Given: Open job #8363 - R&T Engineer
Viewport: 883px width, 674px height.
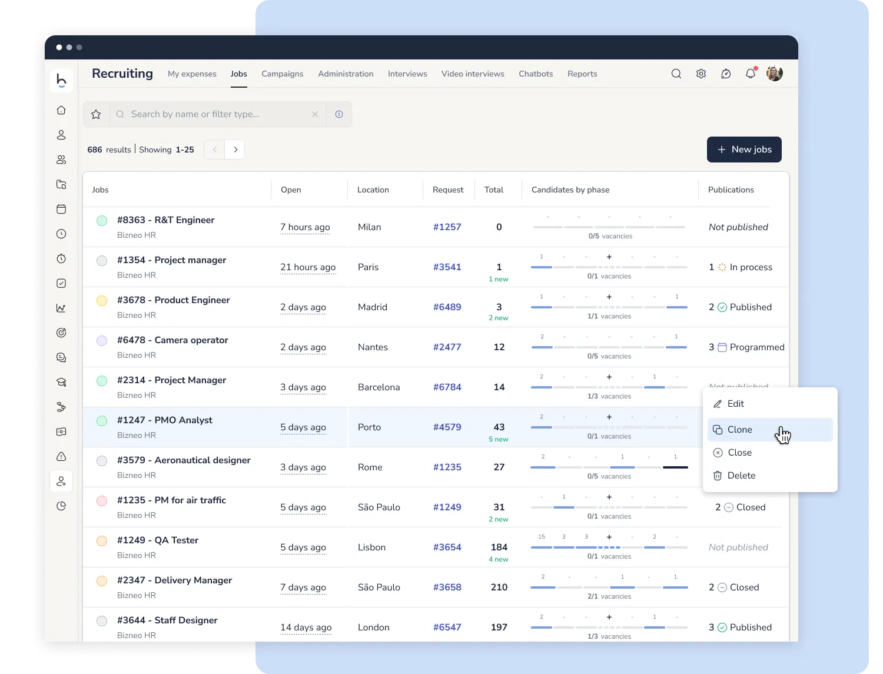Looking at the screenshot, I should coord(165,220).
